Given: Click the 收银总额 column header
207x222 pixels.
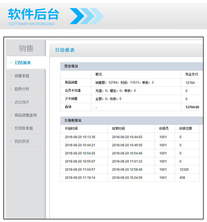Looking at the screenshot, I should 186,128.
